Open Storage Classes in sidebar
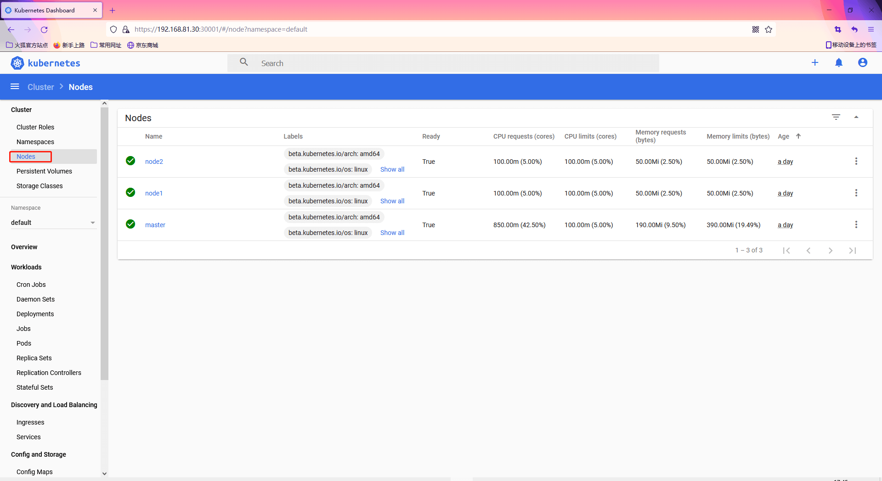The image size is (882, 481). (x=40, y=186)
